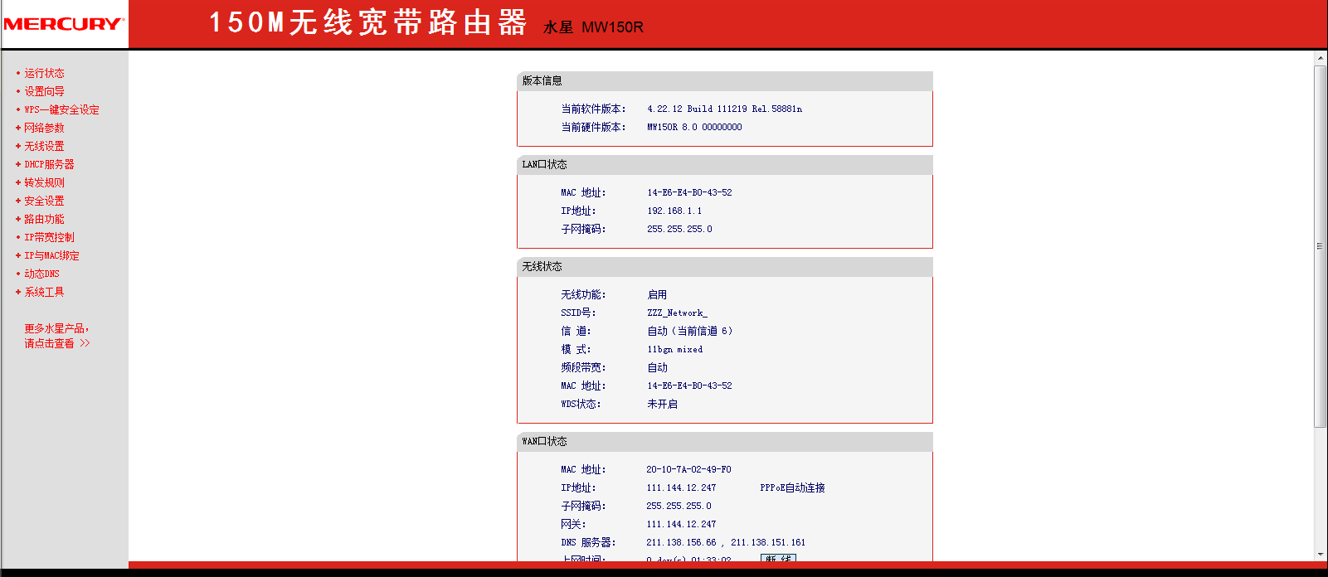Screen dimensions: 1328x577
Task: Select LAN IP address 192.168.1.1
Action: point(674,211)
